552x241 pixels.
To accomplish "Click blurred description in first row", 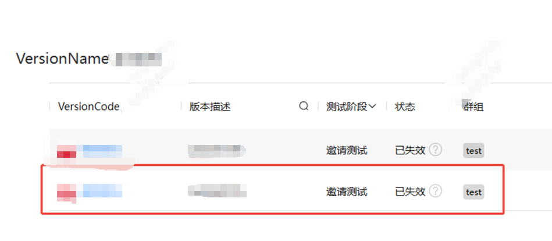I will (x=217, y=150).
